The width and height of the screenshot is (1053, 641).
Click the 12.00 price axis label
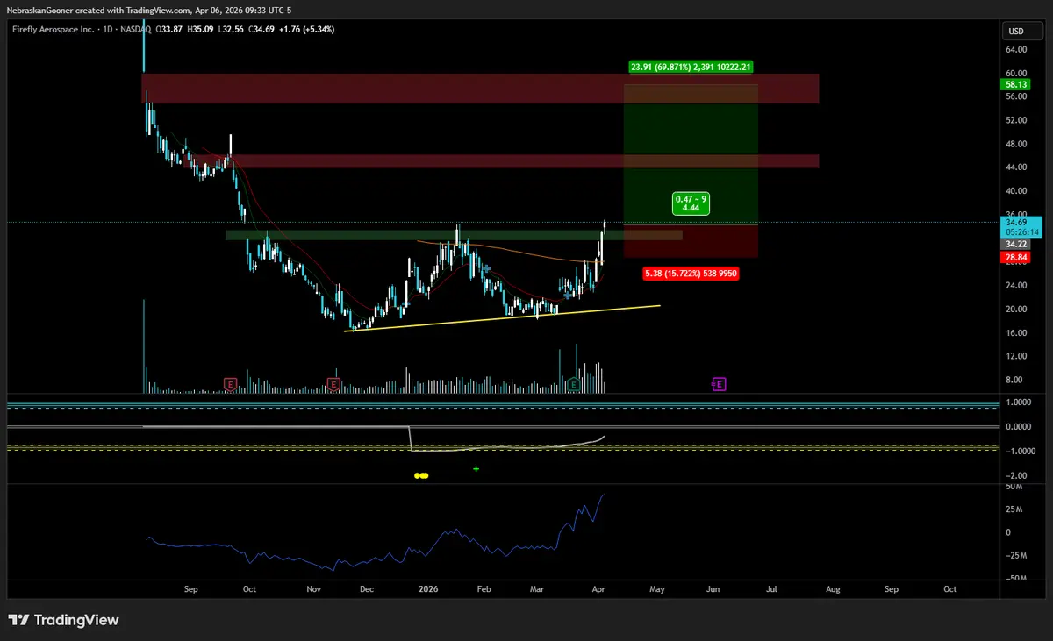pos(1016,357)
